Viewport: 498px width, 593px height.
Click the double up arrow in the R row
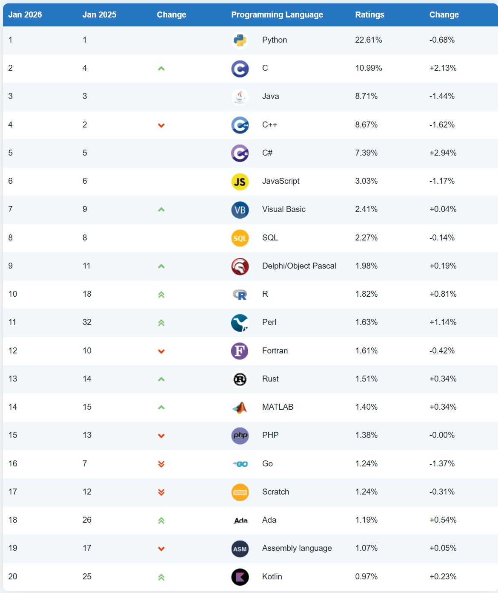[161, 295]
